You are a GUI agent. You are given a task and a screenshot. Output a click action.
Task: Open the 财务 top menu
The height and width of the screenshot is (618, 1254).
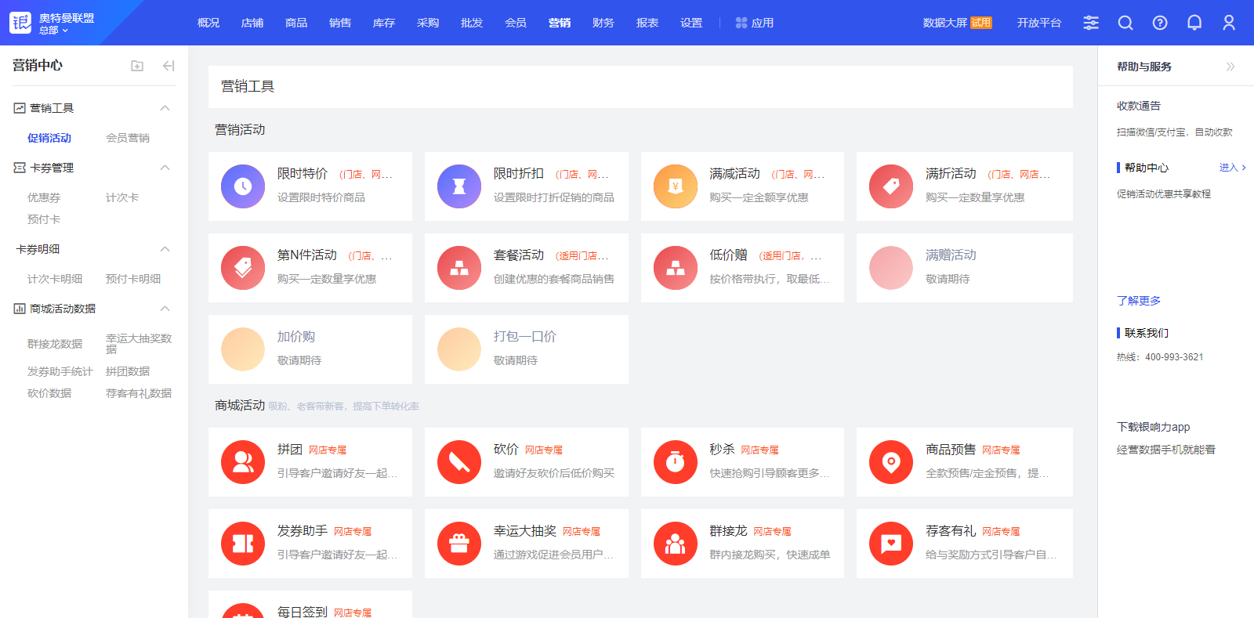click(x=603, y=23)
